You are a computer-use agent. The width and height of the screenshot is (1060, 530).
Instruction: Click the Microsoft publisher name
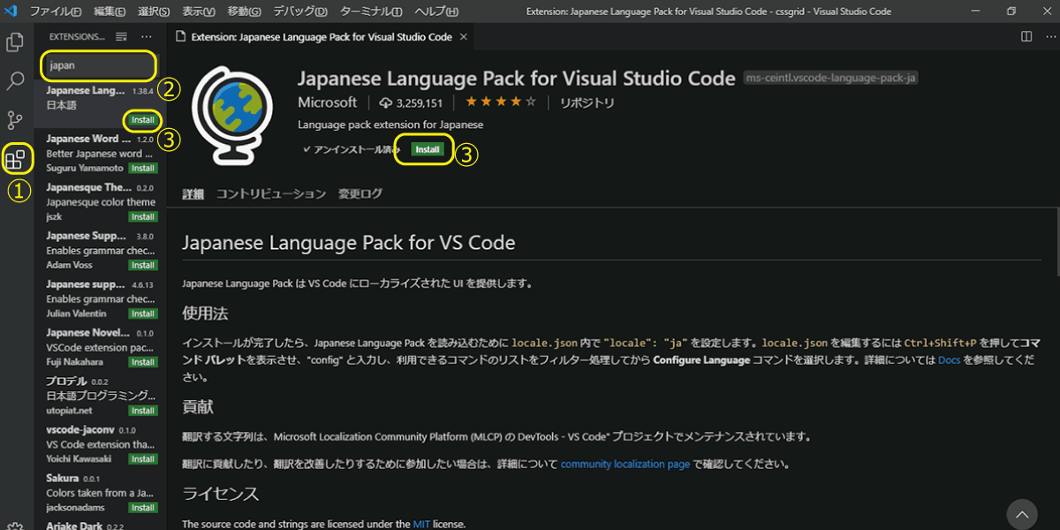(x=328, y=102)
